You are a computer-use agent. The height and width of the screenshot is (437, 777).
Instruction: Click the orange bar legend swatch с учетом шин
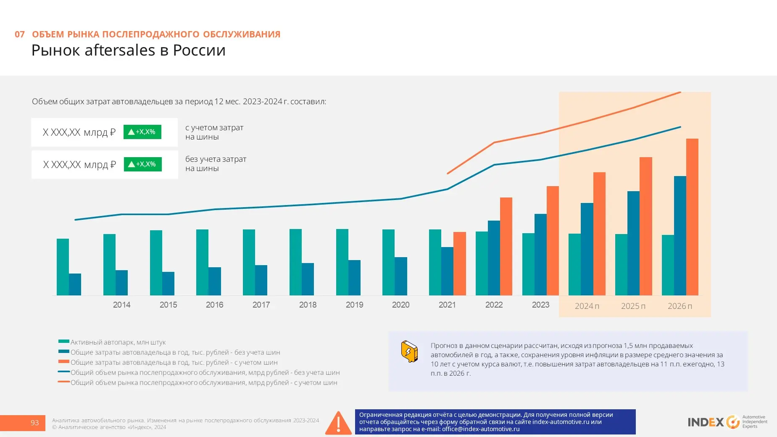pyautogui.click(x=64, y=362)
